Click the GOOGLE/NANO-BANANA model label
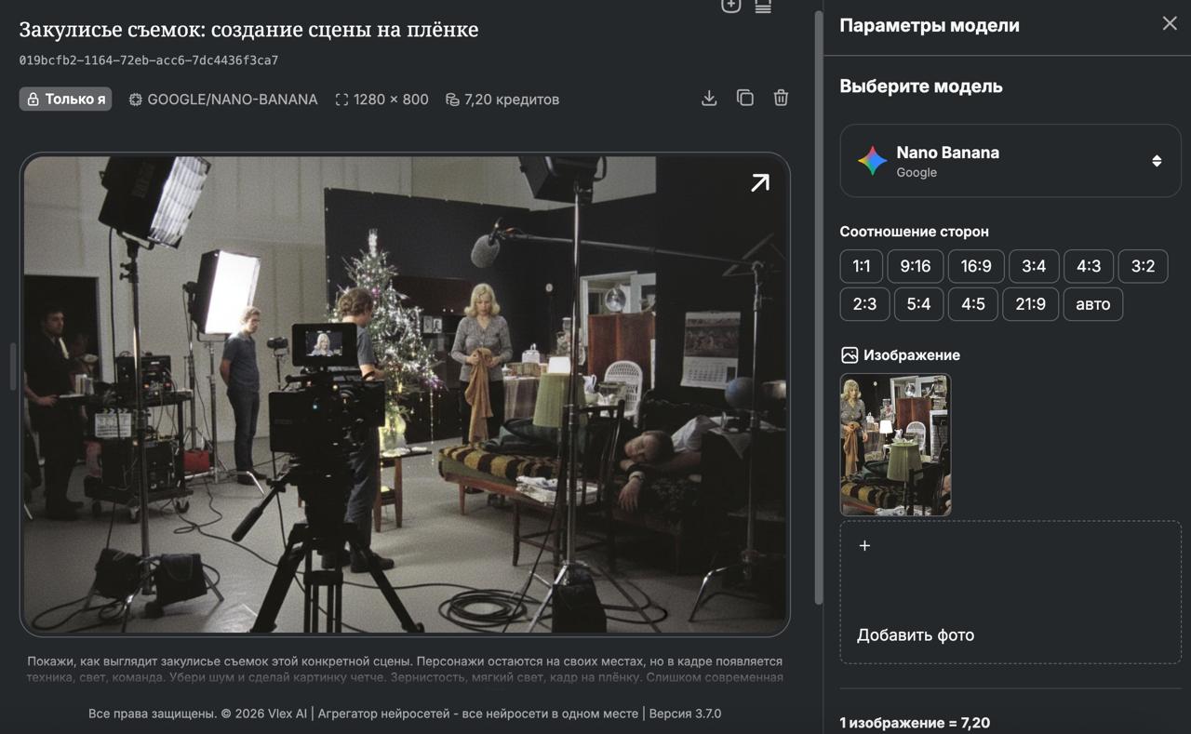1191x734 pixels. coord(223,100)
